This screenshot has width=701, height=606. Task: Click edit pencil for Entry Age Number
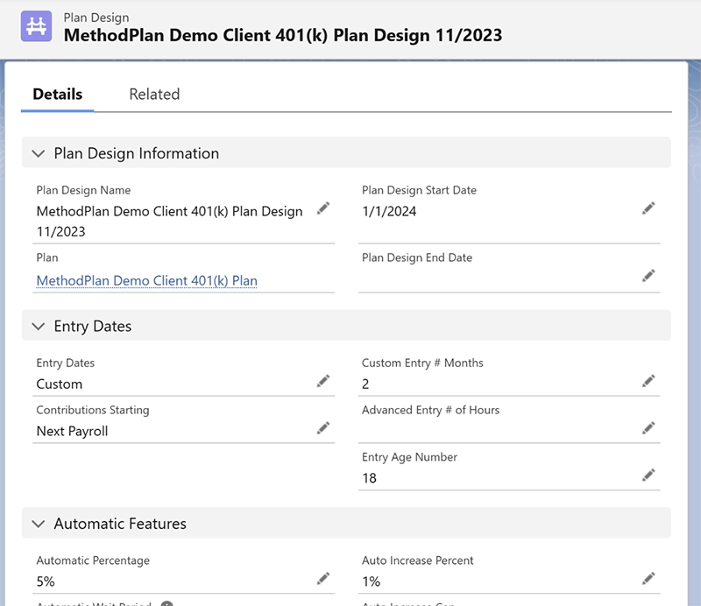(x=648, y=475)
